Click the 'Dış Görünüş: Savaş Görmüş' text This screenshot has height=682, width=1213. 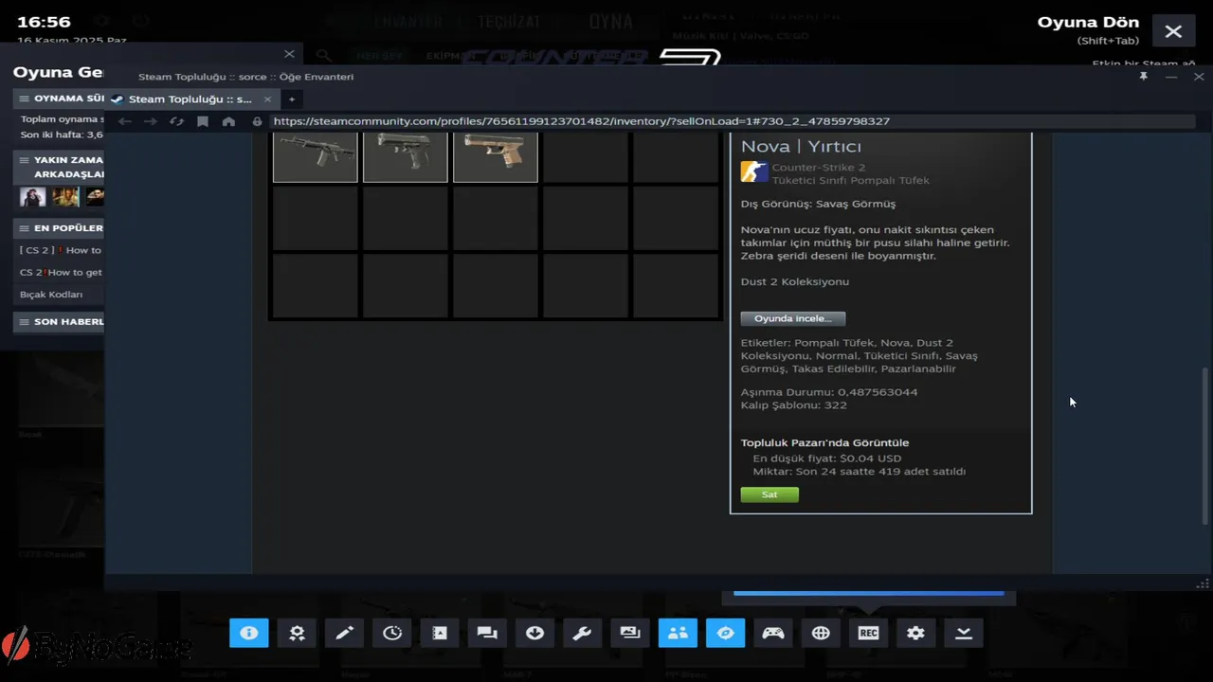coord(818,204)
